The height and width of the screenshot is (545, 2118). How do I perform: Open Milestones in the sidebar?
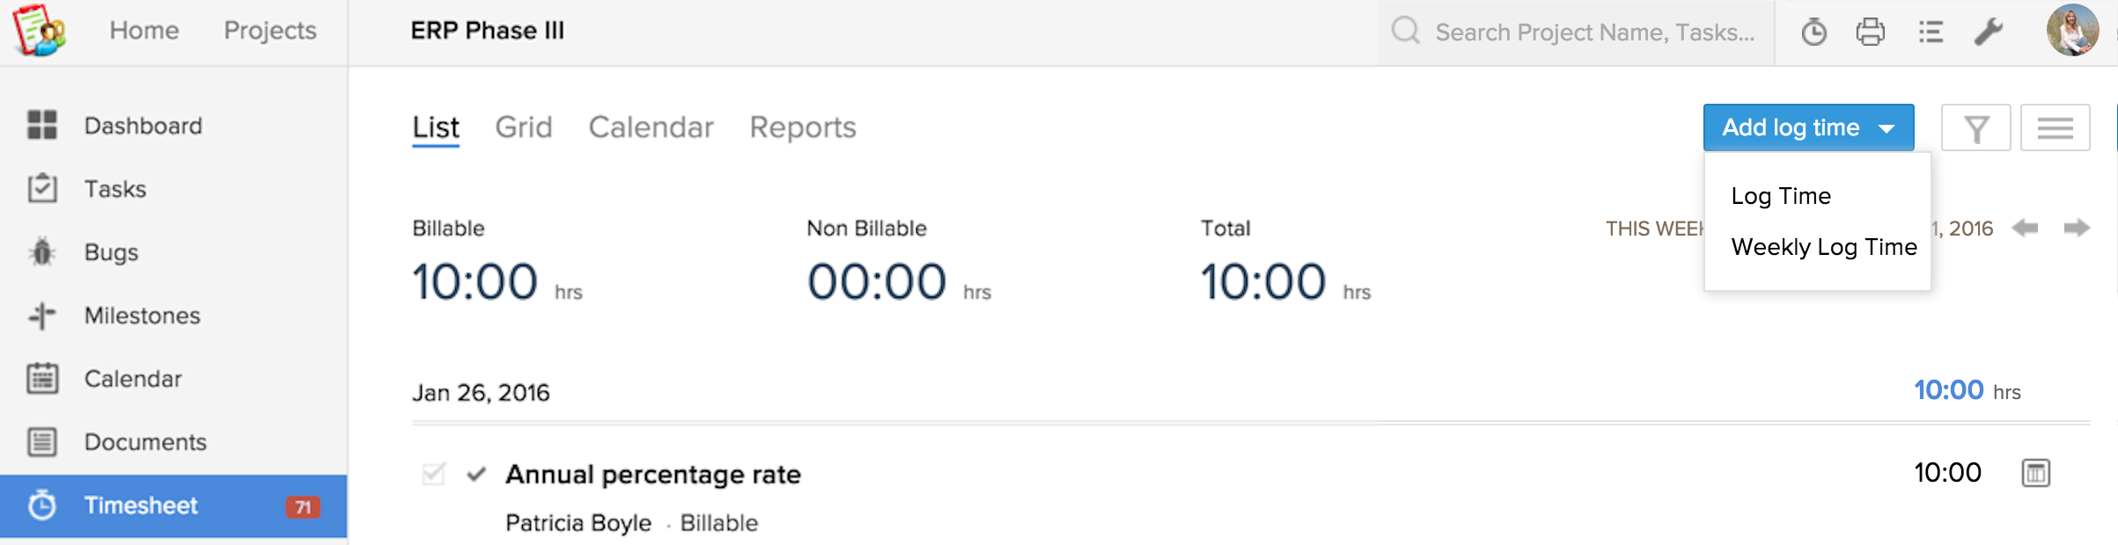tap(142, 316)
